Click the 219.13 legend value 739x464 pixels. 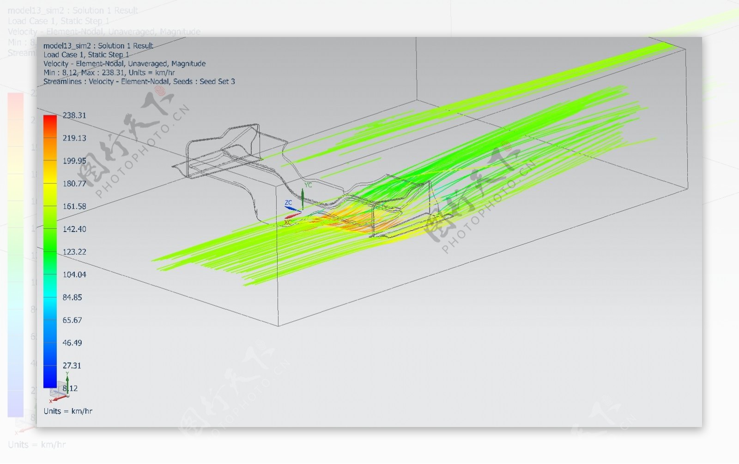pyautogui.click(x=74, y=138)
